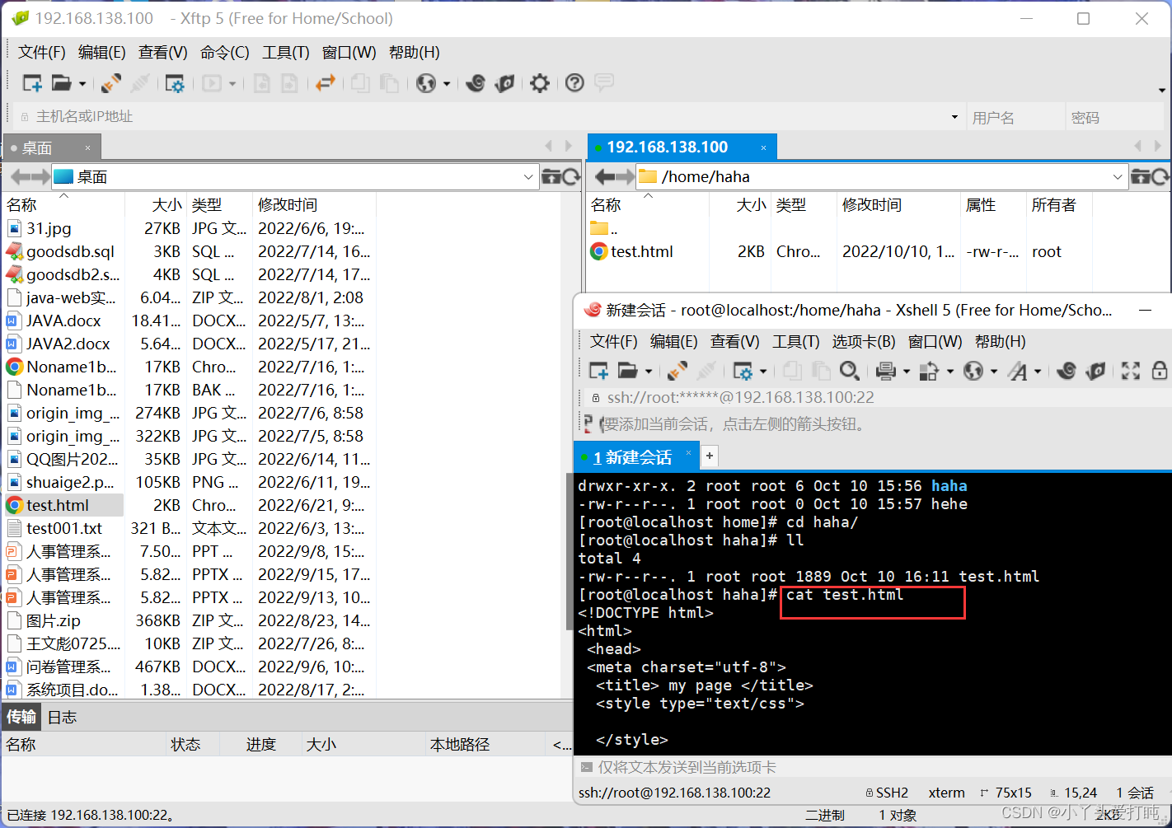1172x828 pixels.
Task: Click the Xftp green-leaf launcher icon in toolbar
Action: pos(504,83)
